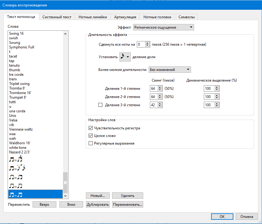The width and height of the screenshot is (262, 224).
Task: Increase the shift-all-notes ticks spinner
Action: (148, 43)
